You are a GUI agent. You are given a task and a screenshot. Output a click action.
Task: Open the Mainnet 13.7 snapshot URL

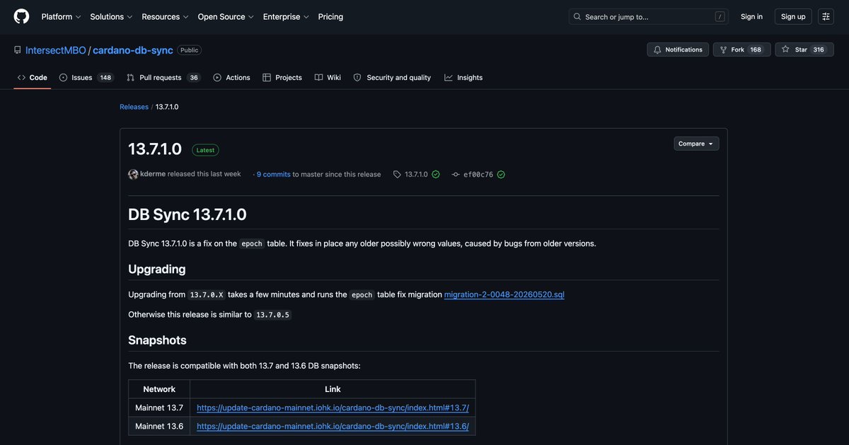point(333,408)
